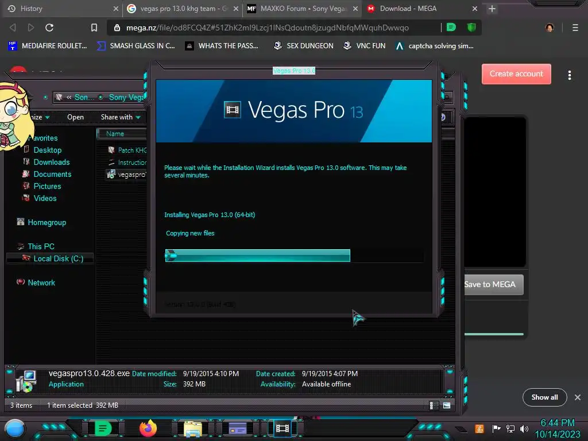This screenshot has height=441, width=588.
Task: Click the Vegas Pro installer progress bar
Action: coord(294,256)
